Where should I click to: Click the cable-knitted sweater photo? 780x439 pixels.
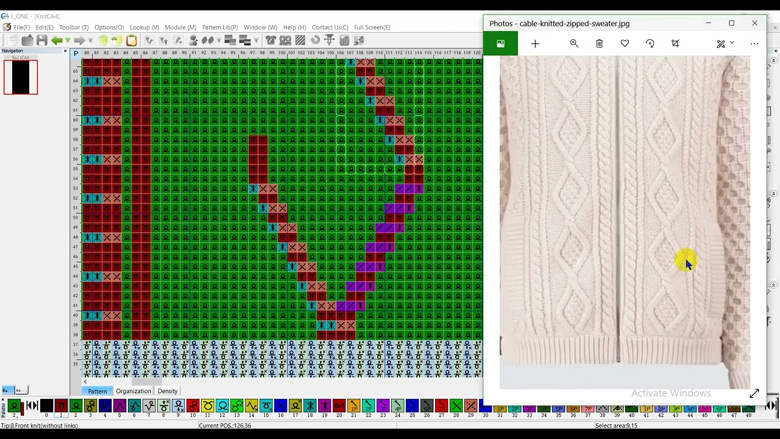tap(625, 223)
